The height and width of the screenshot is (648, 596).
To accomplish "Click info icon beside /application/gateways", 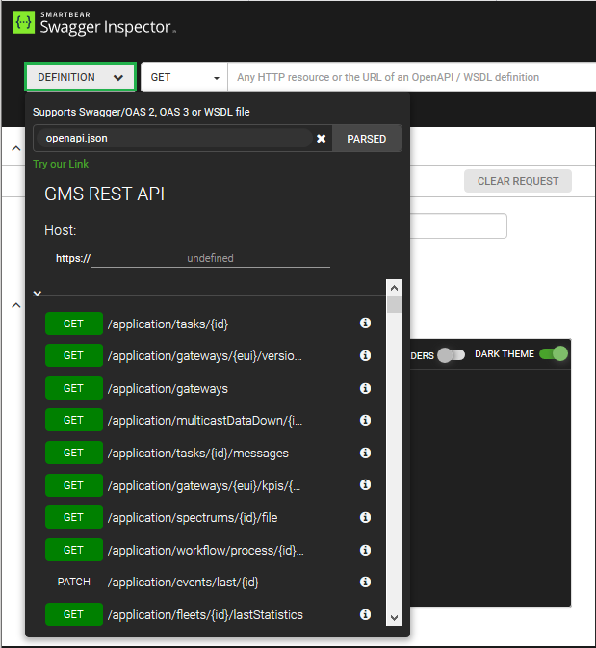I will point(365,388).
